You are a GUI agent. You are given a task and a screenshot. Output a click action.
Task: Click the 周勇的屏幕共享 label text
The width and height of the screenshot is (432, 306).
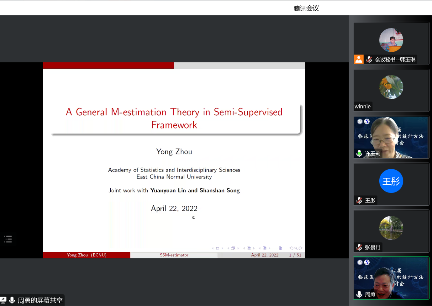click(40, 300)
